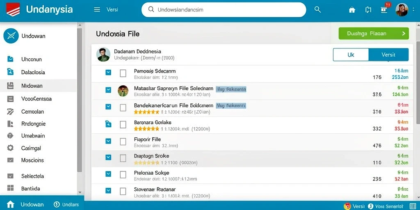The image size is (420, 210).
Task: Click the home icon in the bottom bar
Action: point(10,205)
